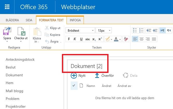Click the Office 365 link
This screenshot has width=173, height=109.
tap(34, 7)
